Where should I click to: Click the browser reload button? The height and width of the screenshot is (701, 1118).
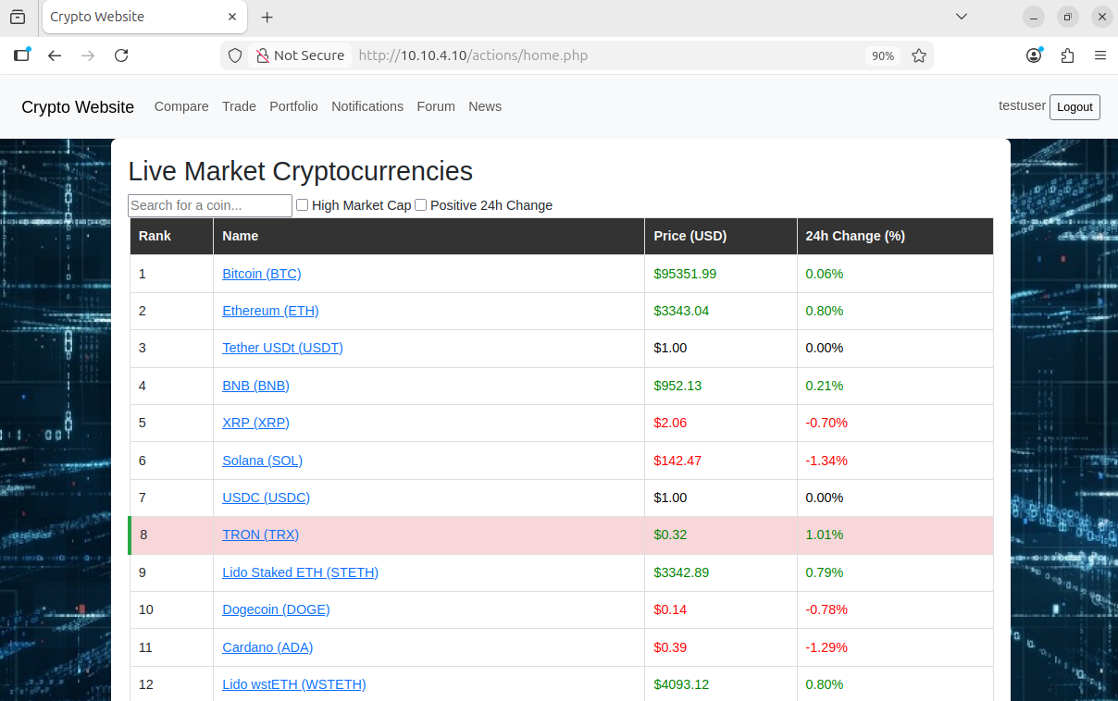point(121,55)
